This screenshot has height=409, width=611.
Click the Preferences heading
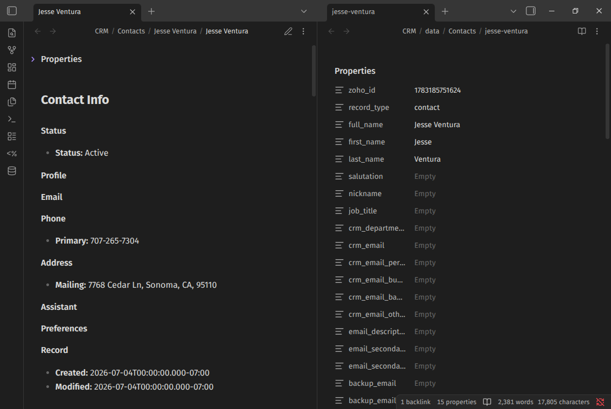64,329
